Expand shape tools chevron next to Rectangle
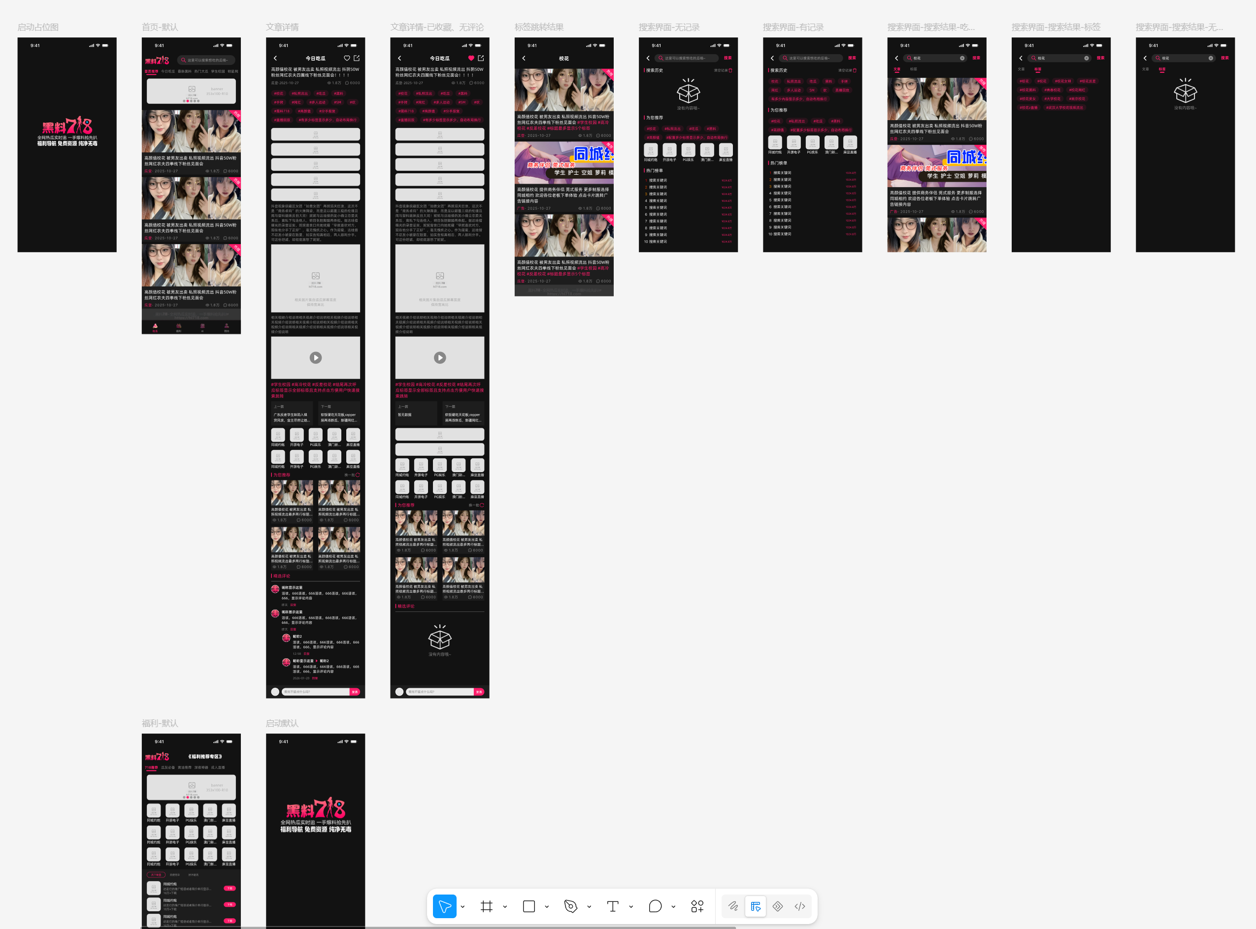This screenshot has height=929, width=1256. [x=547, y=906]
